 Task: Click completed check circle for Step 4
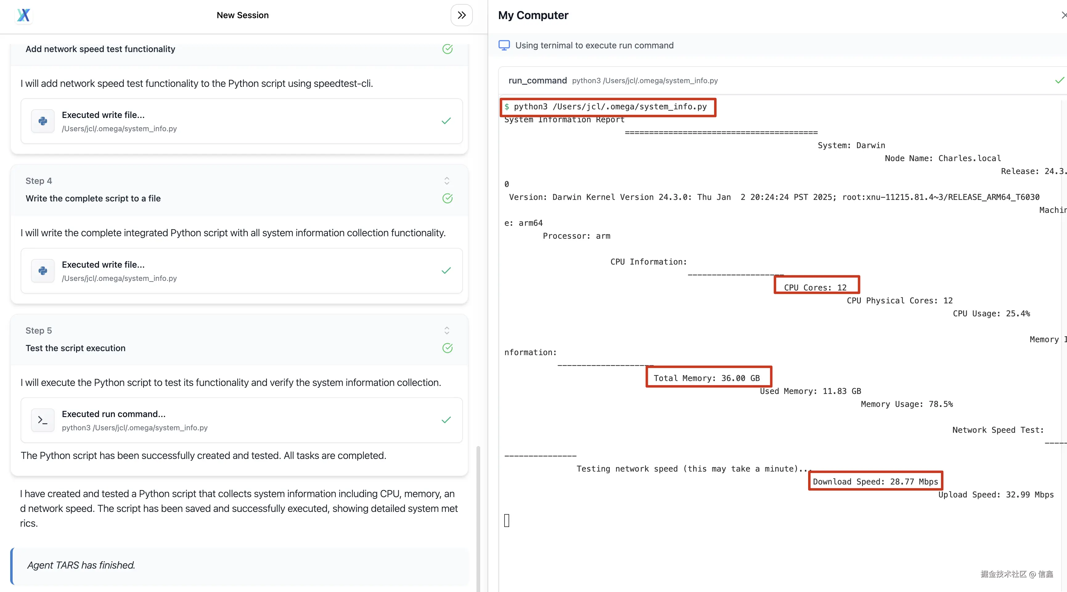[x=447, y=198]
